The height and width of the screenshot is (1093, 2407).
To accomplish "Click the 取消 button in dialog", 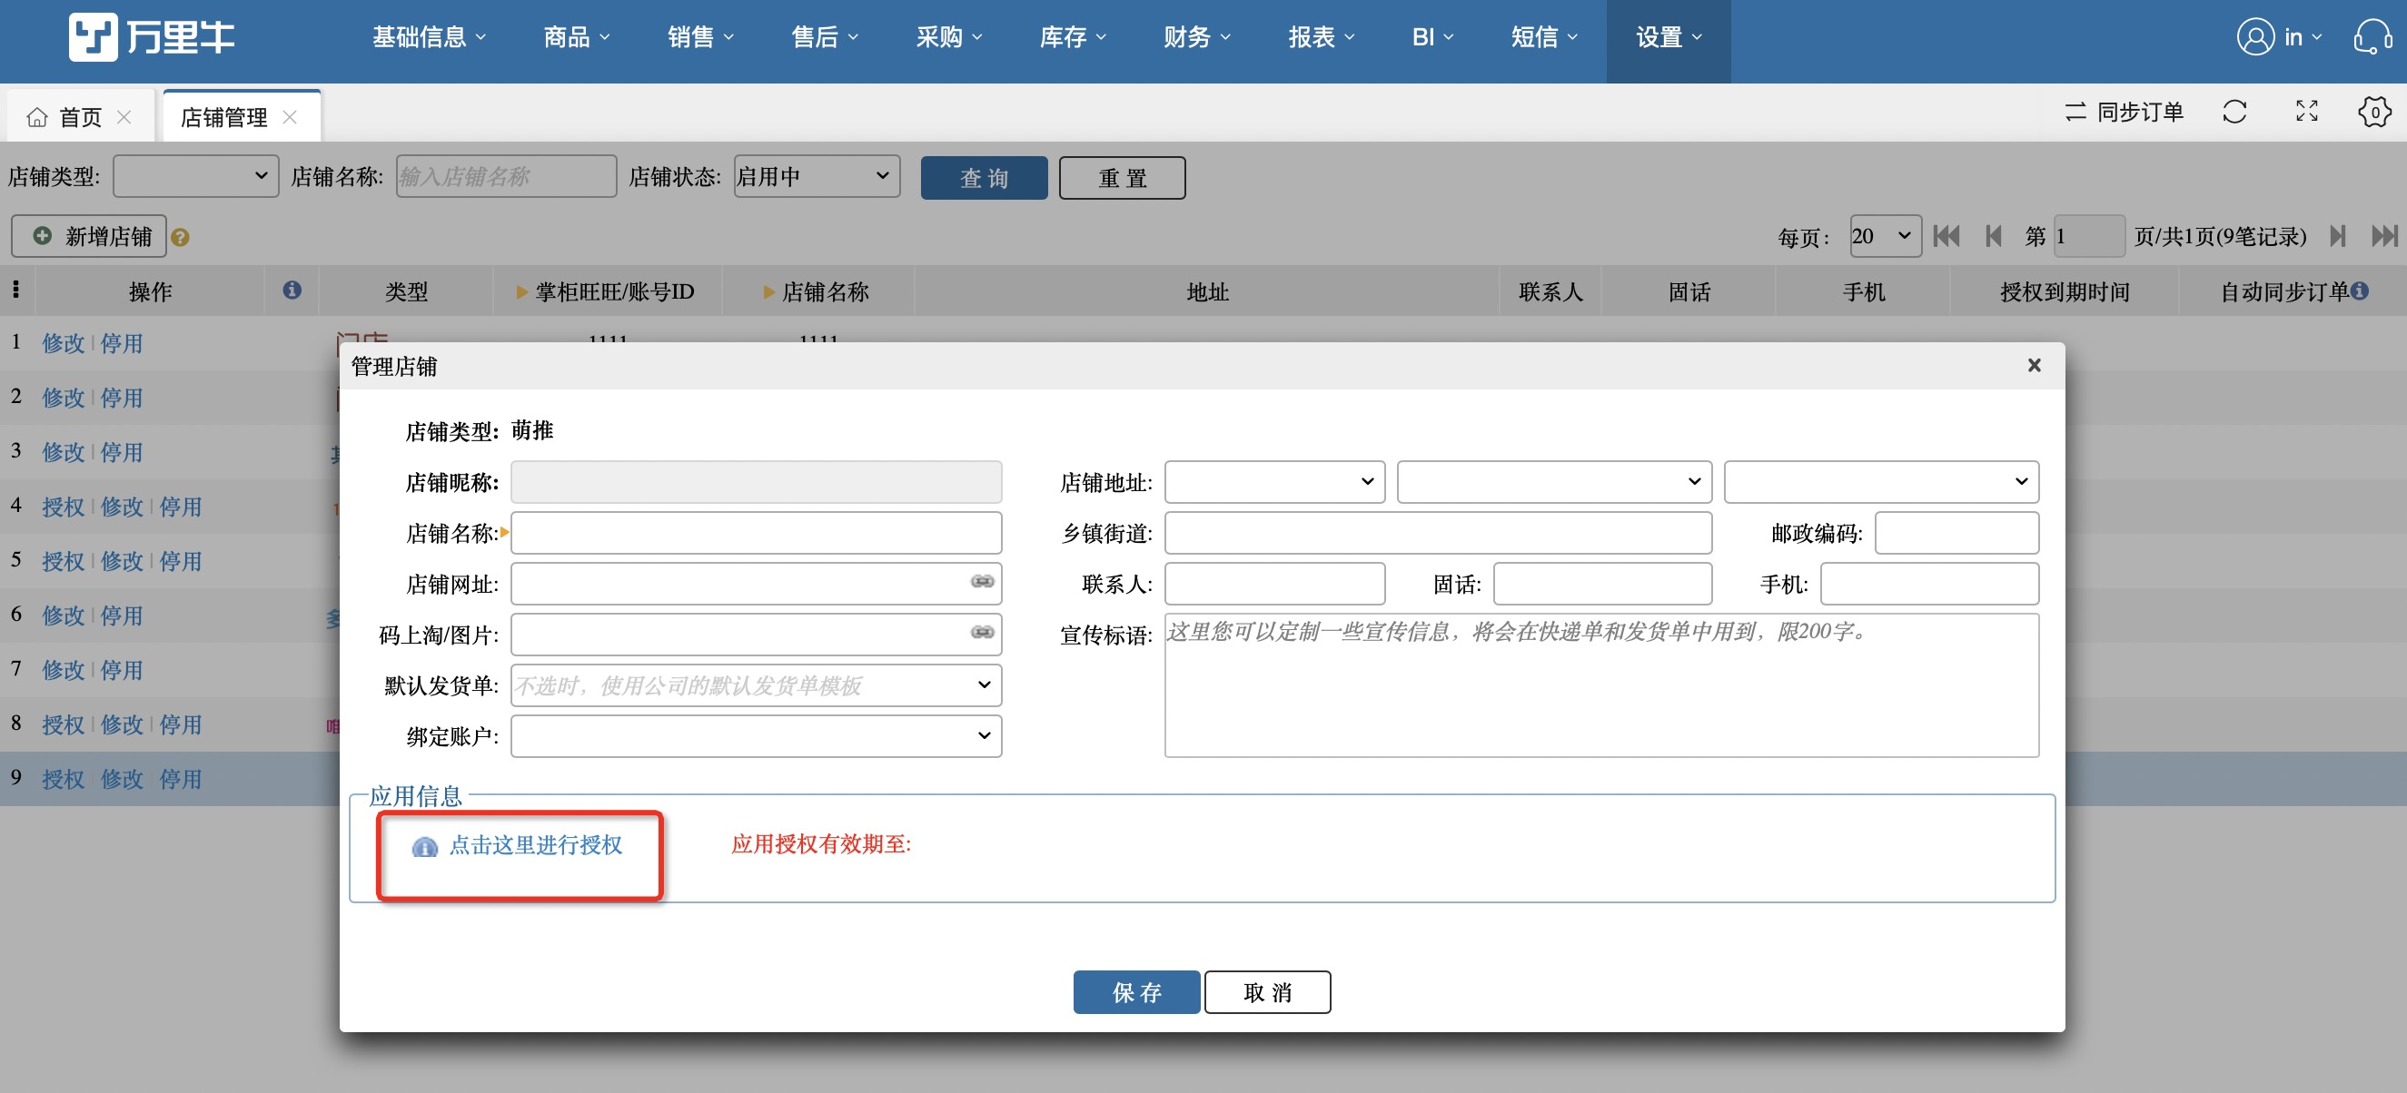I will click(x=1267, y=991).
